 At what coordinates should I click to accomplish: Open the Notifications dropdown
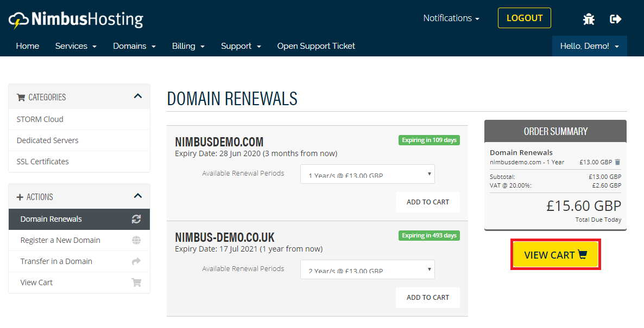pyautogui.click(x=451, y=18)
